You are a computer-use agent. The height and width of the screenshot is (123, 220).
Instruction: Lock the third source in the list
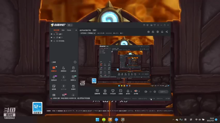coord(54,41)
